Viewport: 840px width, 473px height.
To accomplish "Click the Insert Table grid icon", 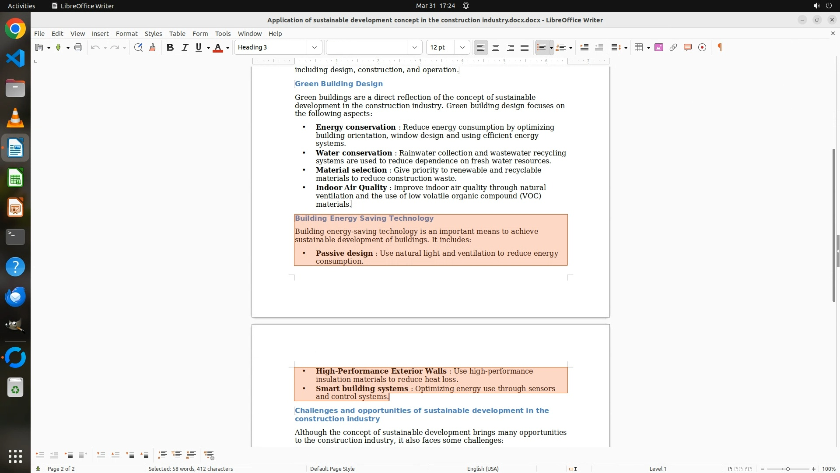I will (639, 47).
